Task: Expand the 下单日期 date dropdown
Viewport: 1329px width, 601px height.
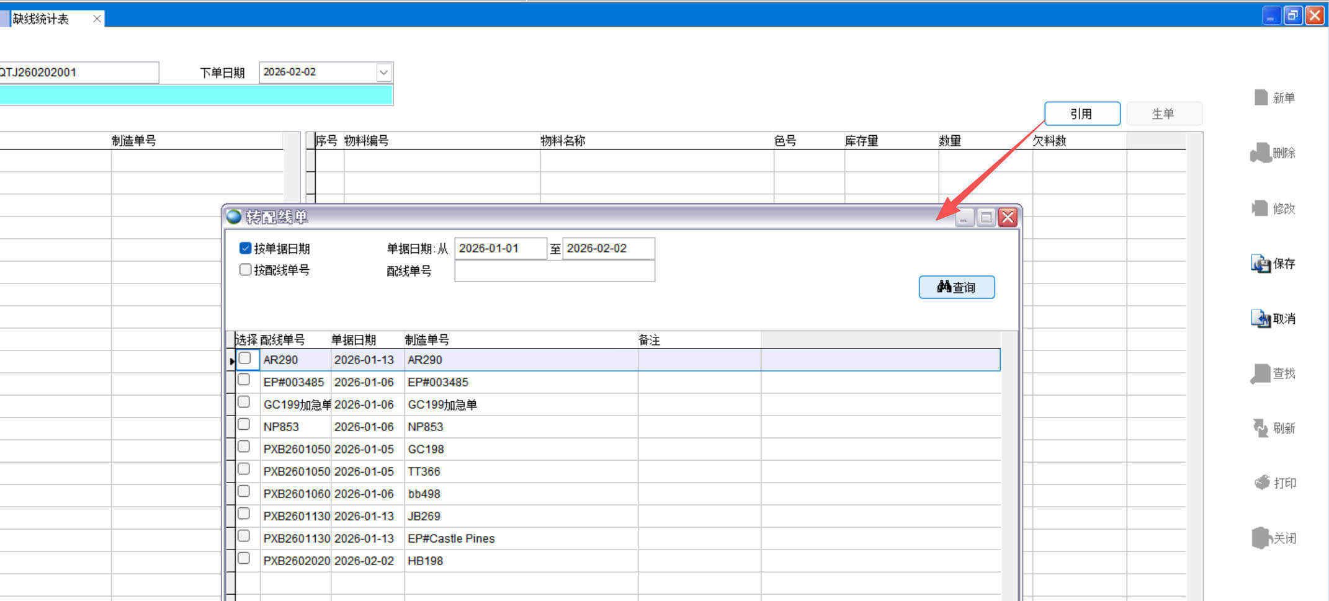Action: pyautogui.click(x=383, y=73)
